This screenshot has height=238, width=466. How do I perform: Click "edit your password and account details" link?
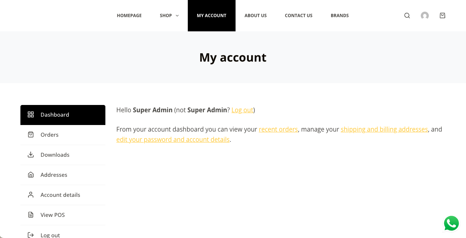pyautogui.click(x=173, y=140)
